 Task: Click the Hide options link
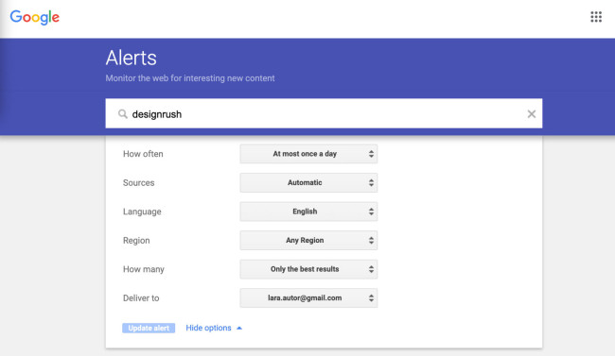[x=214, y=328]
